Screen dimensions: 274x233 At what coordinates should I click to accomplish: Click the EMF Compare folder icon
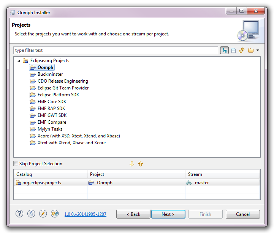click(33, 122)
